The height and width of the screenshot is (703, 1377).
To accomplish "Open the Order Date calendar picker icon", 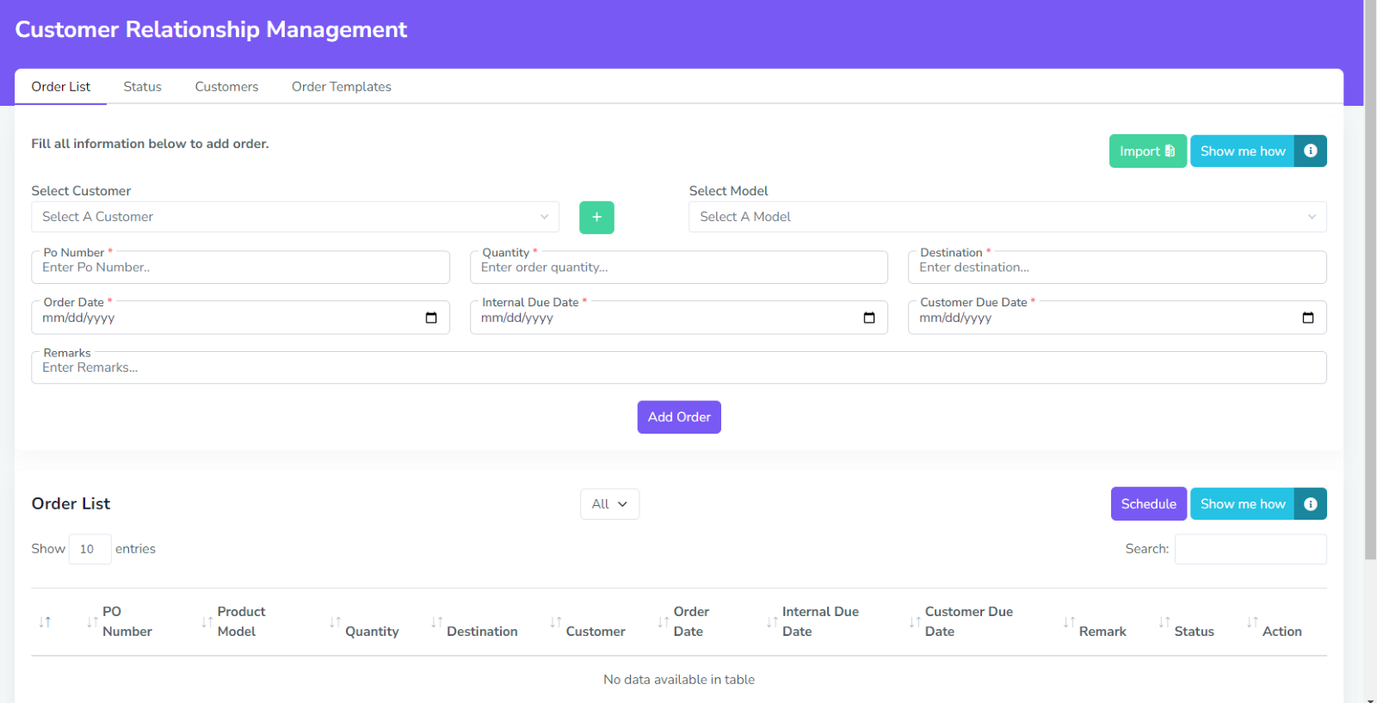I will coord(431,318).
